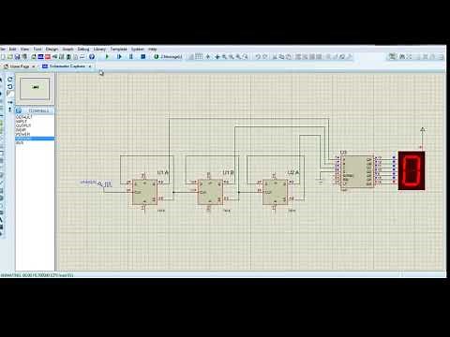Open the Library menu
Screen dimensions: 450x337
click(99, 49)
